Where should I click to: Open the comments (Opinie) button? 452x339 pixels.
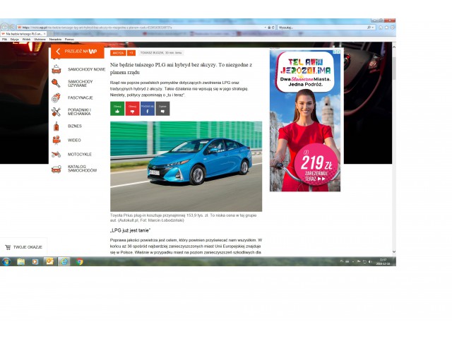(162, 109)
